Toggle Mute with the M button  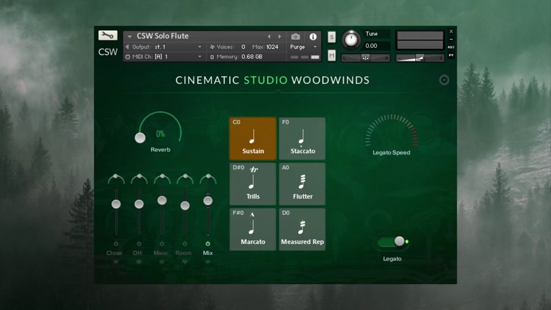(x=331, y=56)
